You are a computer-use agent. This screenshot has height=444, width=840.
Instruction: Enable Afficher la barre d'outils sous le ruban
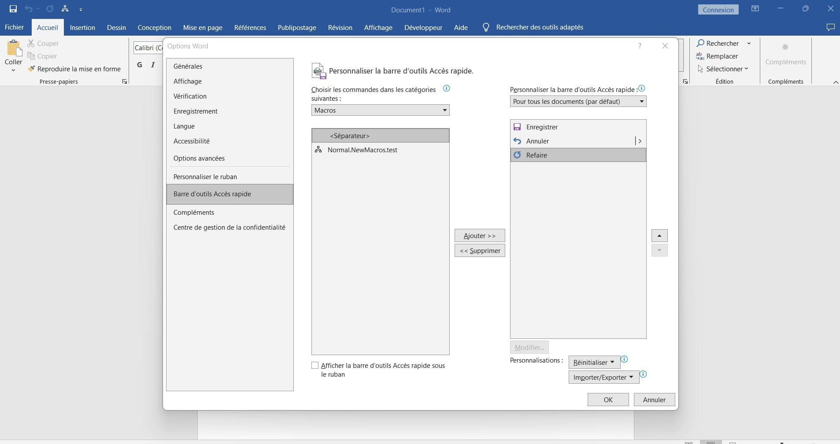[x=315, y=366]
